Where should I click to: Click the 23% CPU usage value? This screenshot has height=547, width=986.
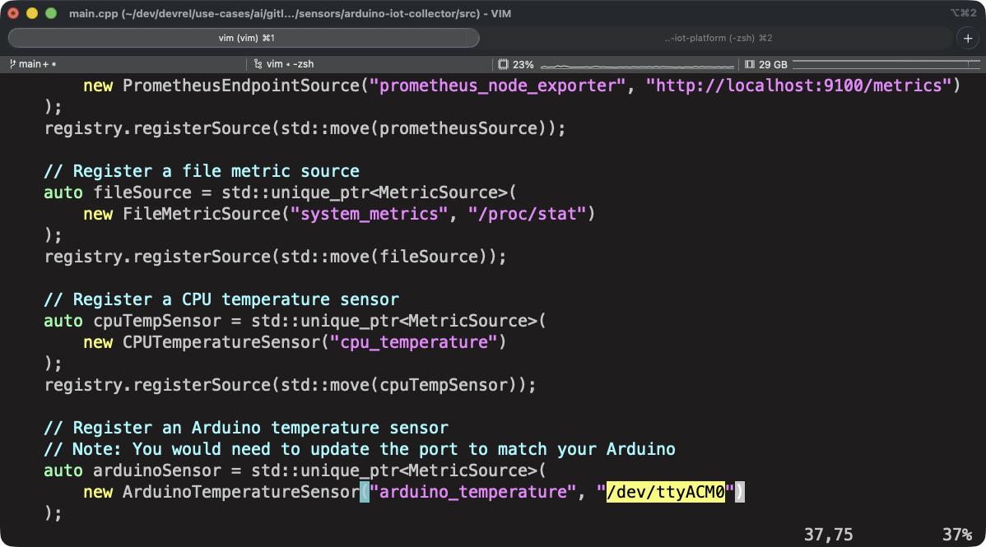tap(523, 65)
